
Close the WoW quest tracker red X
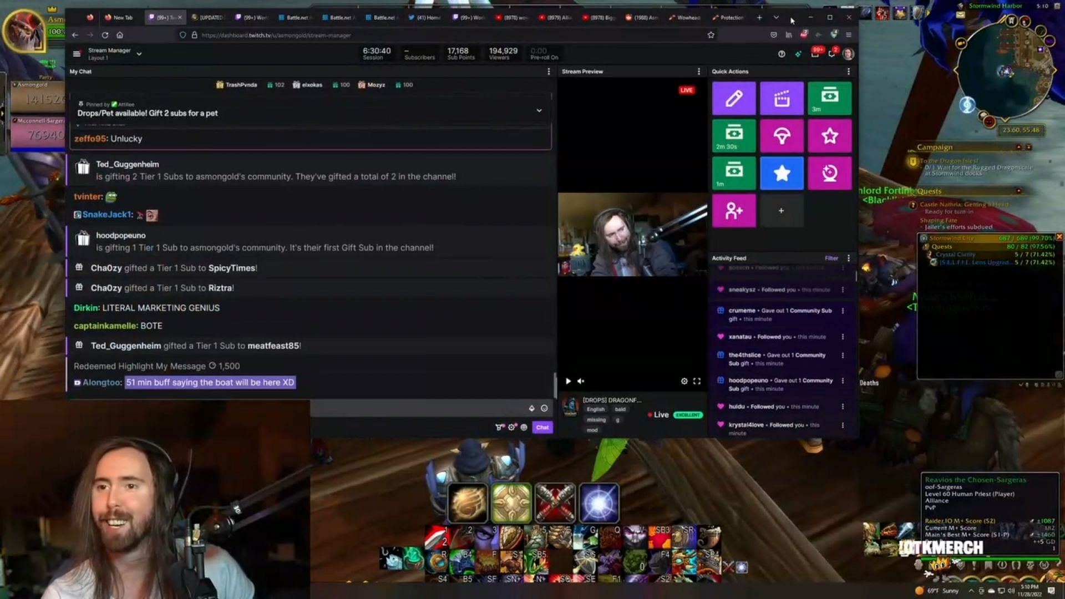click(x=1059, y=237)
